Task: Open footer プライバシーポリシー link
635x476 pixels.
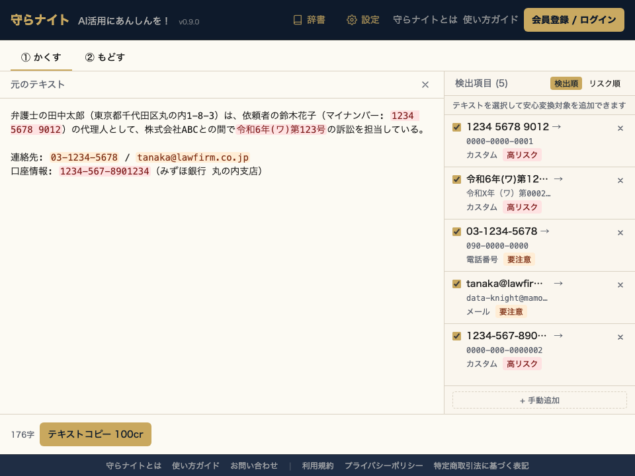Action: coord(384,466)
